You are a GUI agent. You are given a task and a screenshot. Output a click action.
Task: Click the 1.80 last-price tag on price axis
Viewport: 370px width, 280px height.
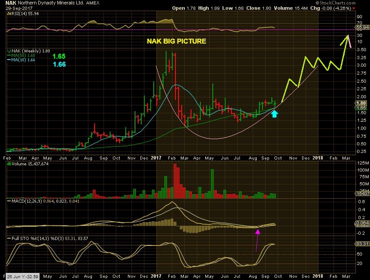(361, 103)
